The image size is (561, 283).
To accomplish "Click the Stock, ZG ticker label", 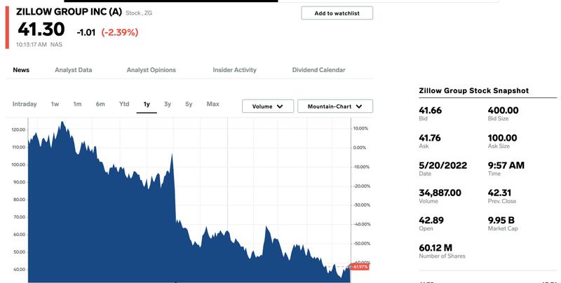I will 139,13.
